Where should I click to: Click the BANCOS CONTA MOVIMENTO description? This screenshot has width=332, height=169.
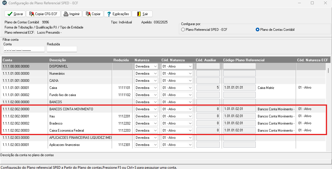coord(71,109)
